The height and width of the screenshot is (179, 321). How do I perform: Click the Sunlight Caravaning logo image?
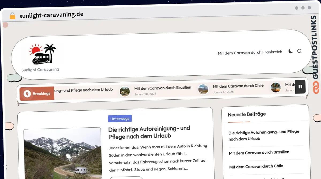click(43, 54)
